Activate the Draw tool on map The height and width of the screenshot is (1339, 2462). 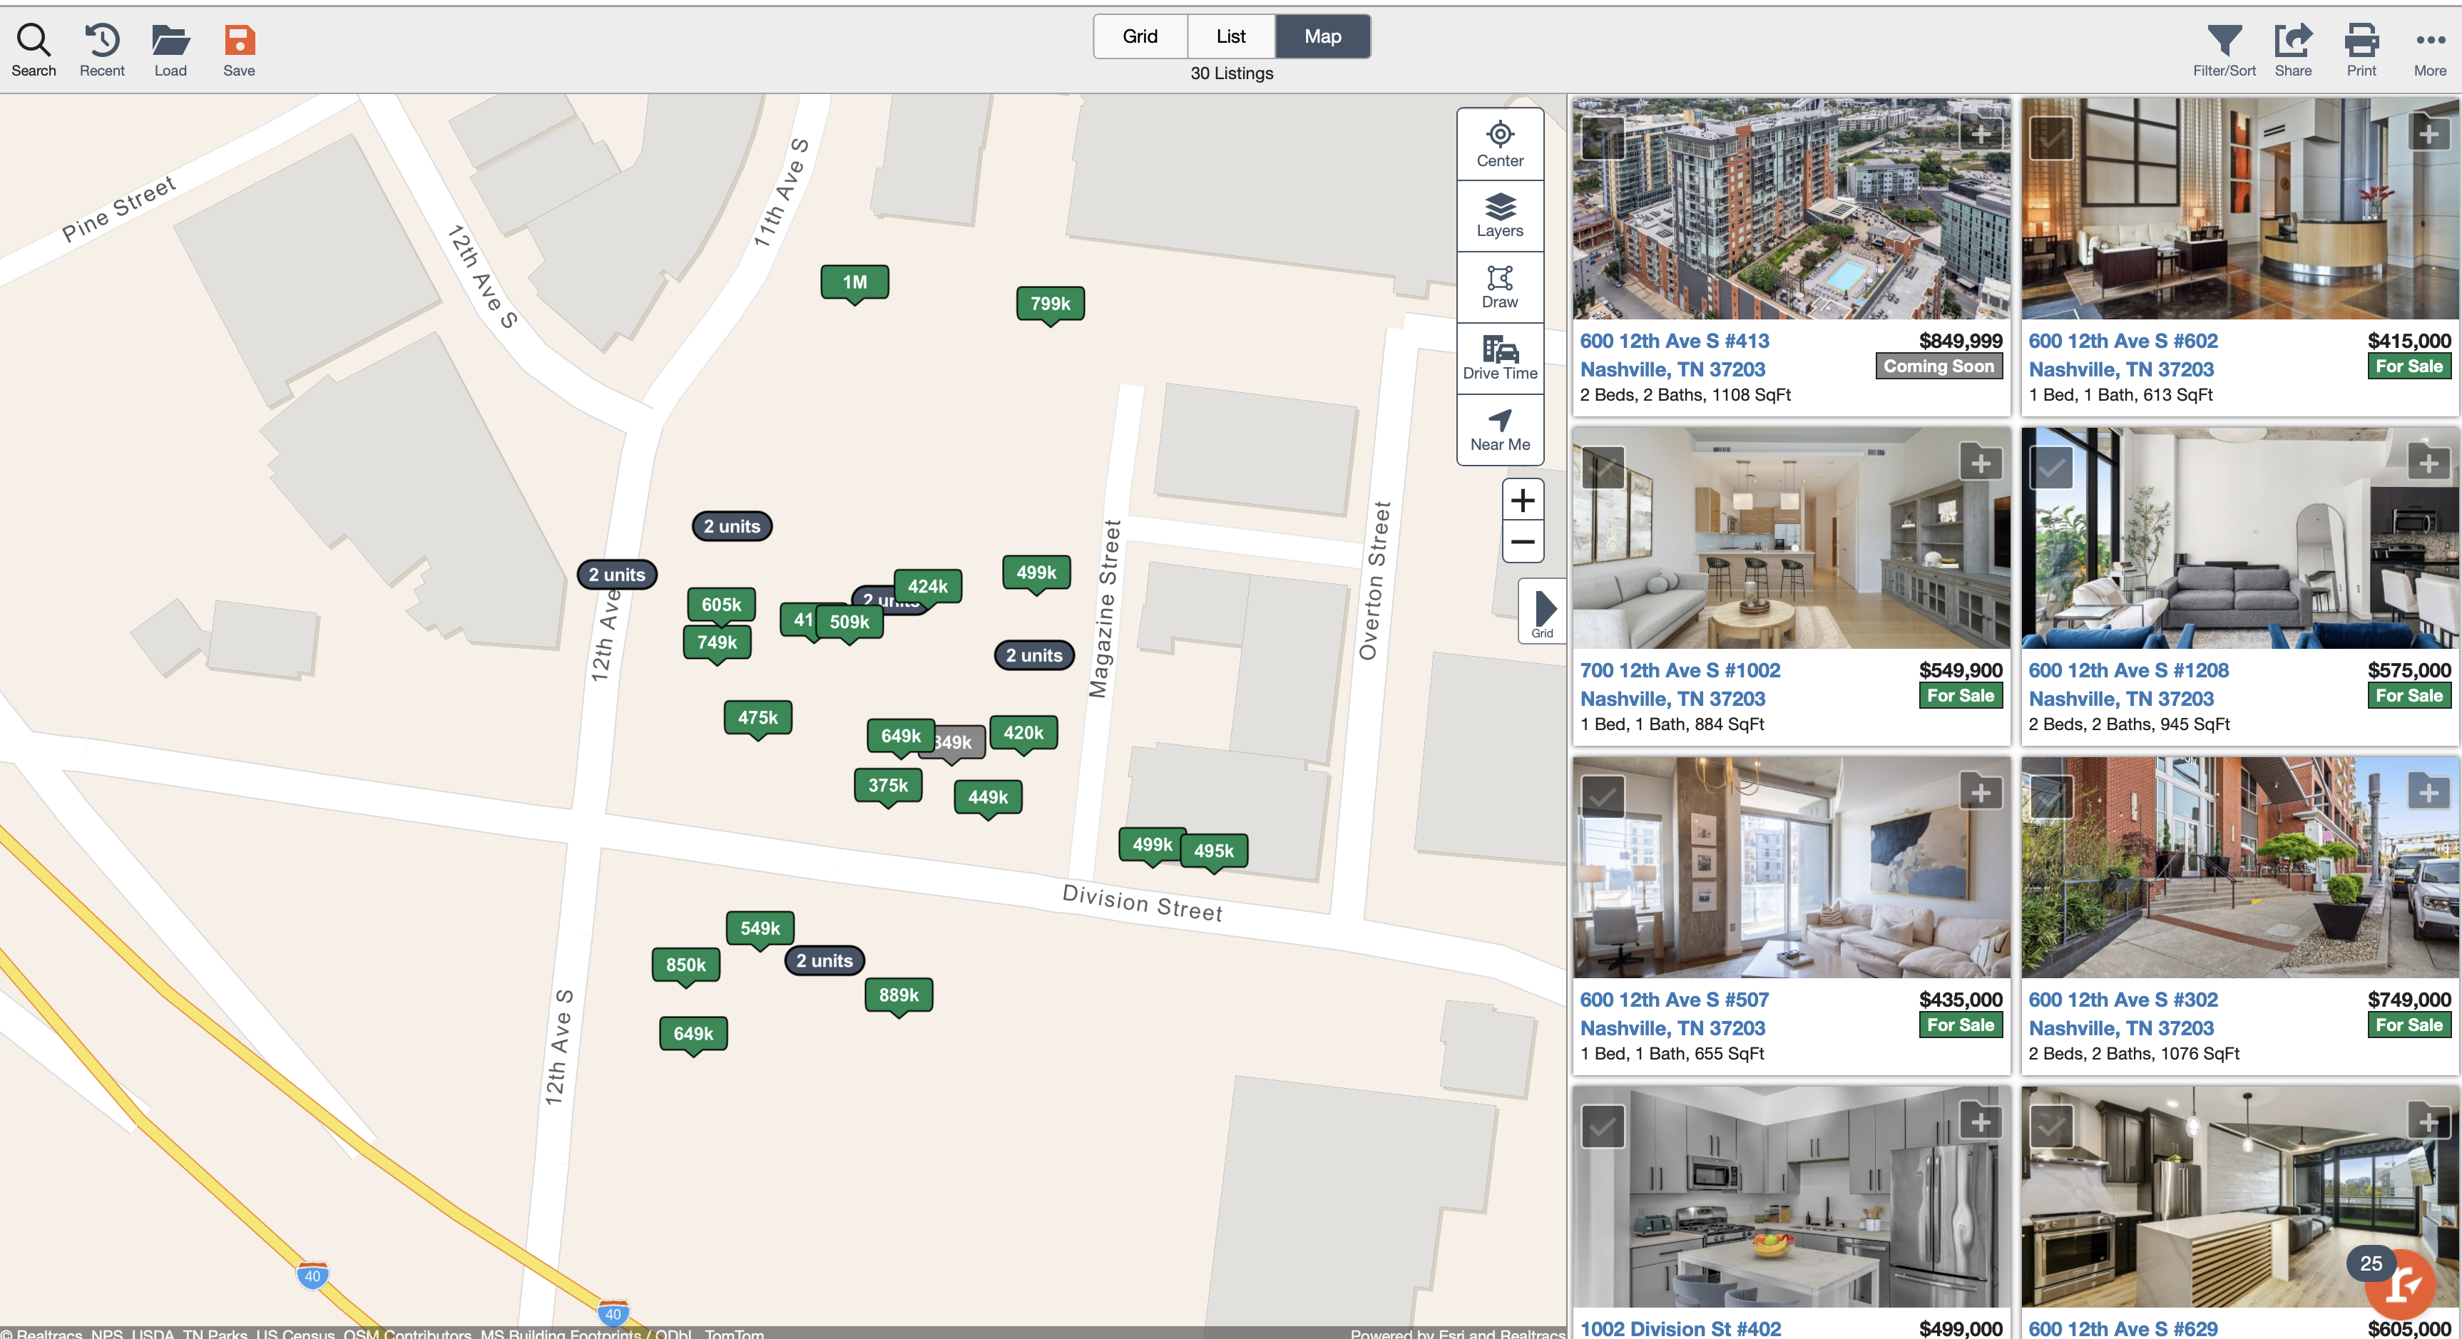pos(1500,287)
